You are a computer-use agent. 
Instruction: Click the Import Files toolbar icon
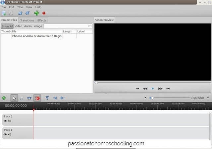click(4, 13)
